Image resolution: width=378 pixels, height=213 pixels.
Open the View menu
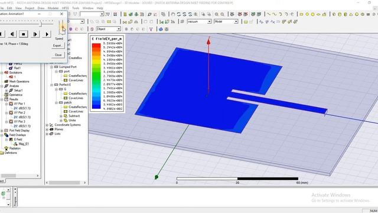(18, 8)
